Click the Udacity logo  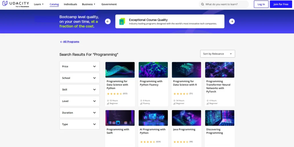coord(16,4)
